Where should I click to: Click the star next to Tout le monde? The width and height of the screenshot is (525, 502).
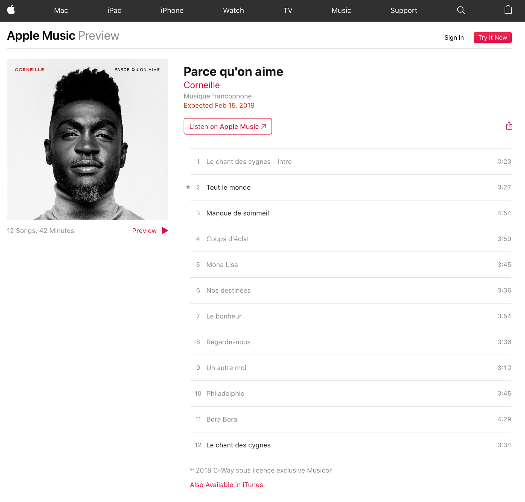click(188, 187)
